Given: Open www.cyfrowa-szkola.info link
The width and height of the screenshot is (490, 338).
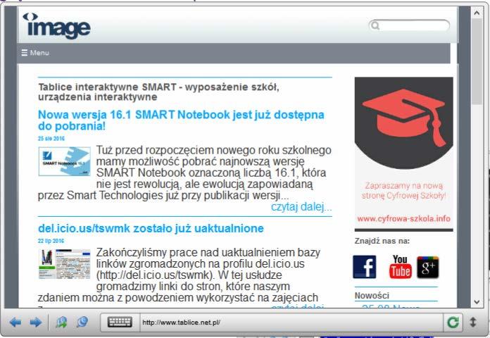Looking at the screenshot, I should pos(403,218).
